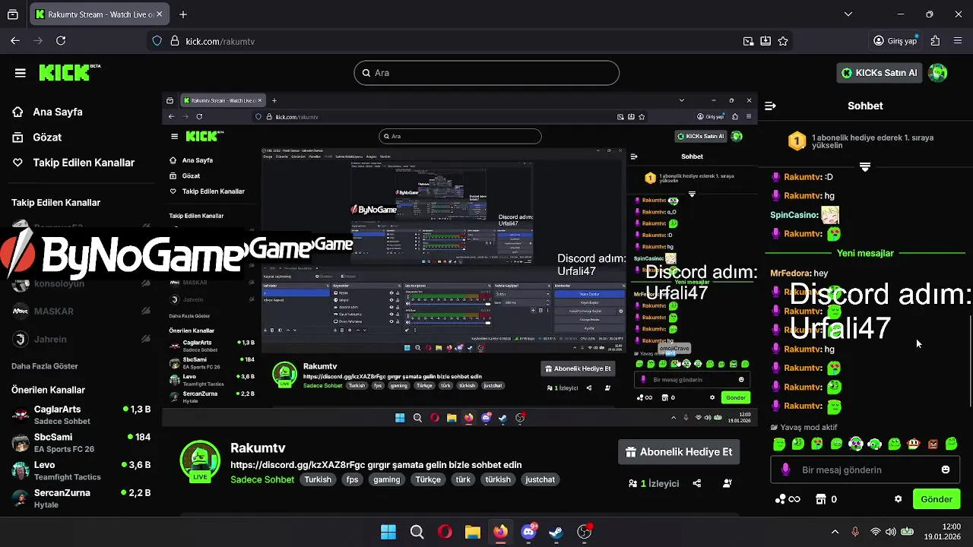
Task: Open chat settings gear icon
Action: (898, 499)
